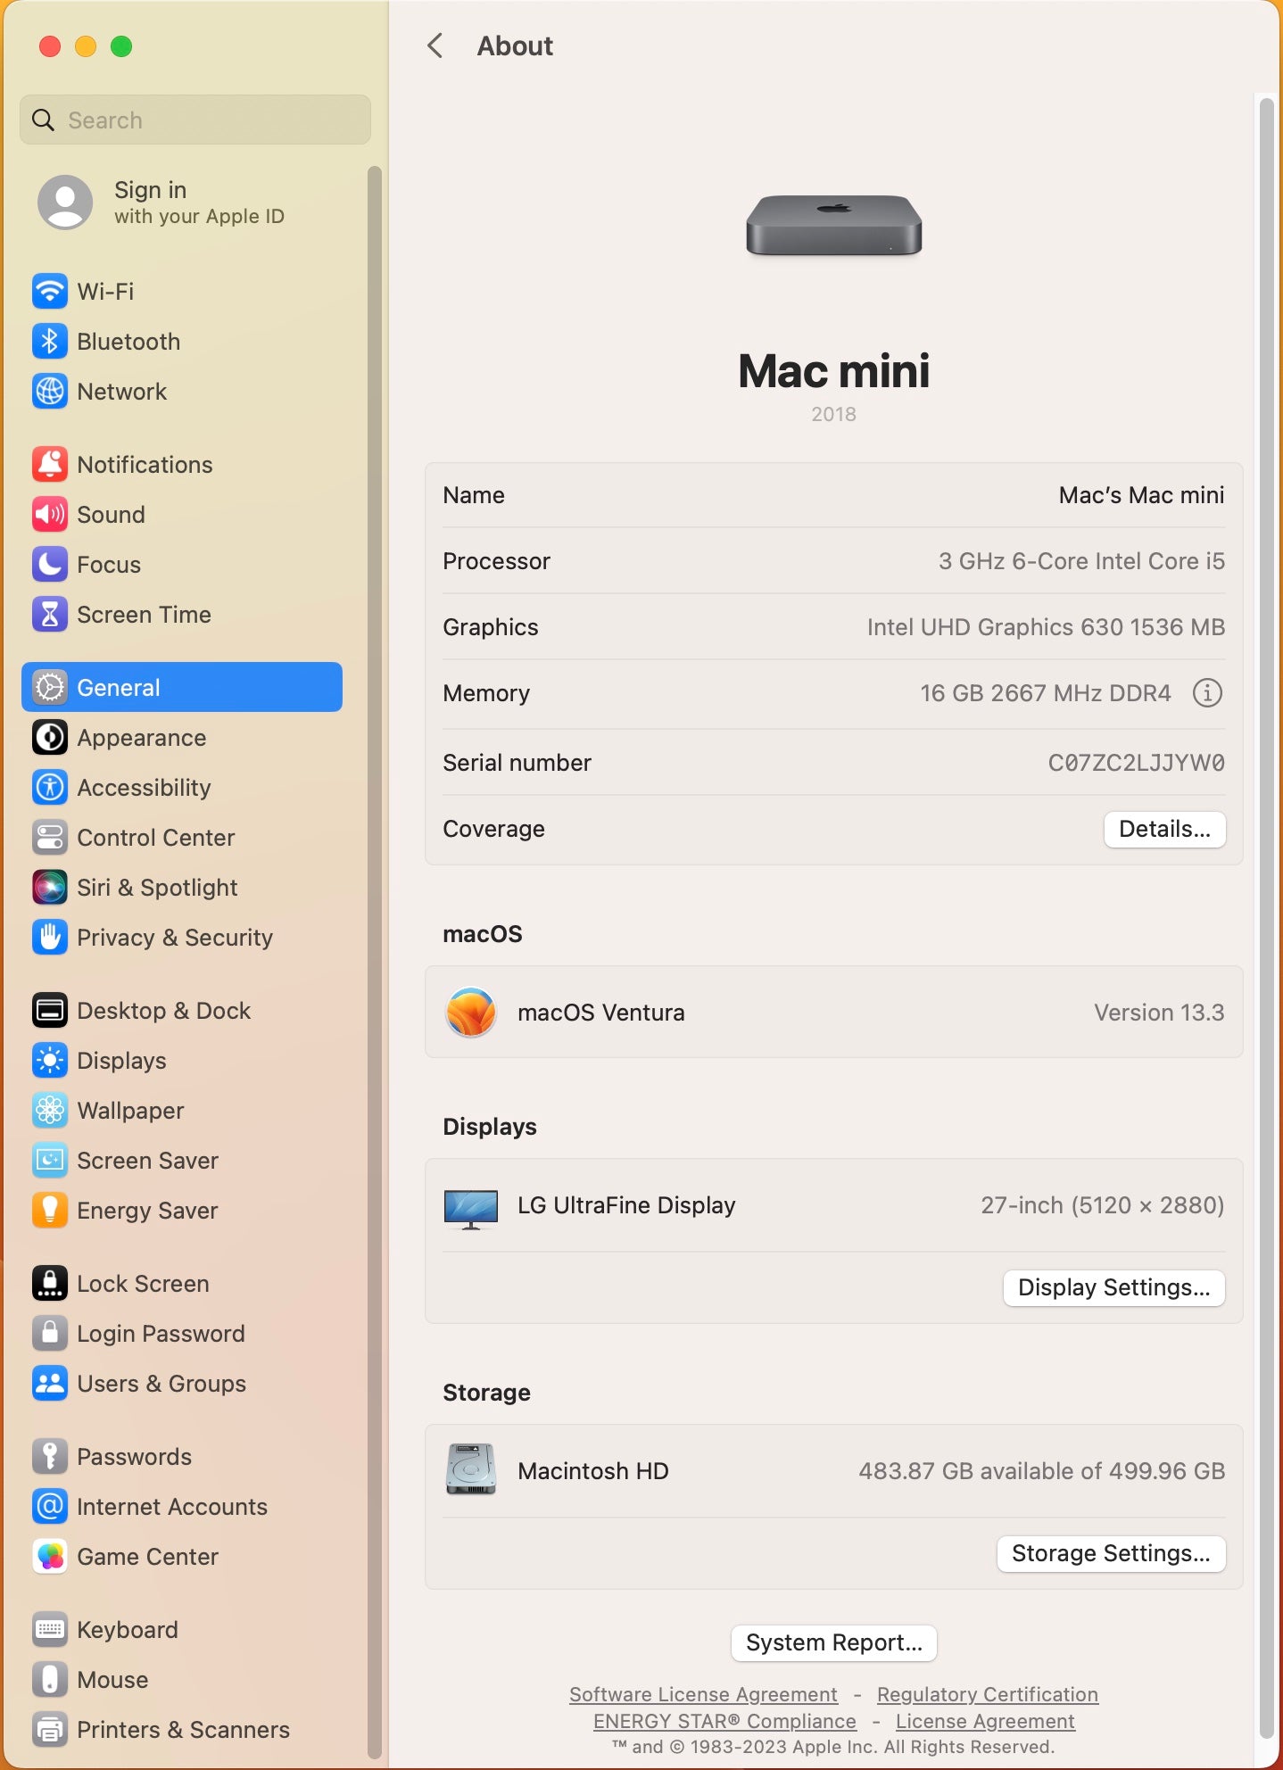Select the Network globe icon
The height and width of the screenshot is (1770, 1283).
(x=50, y=392)
